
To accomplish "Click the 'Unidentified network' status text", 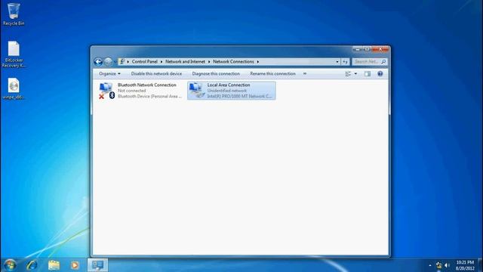I will 226,91.
